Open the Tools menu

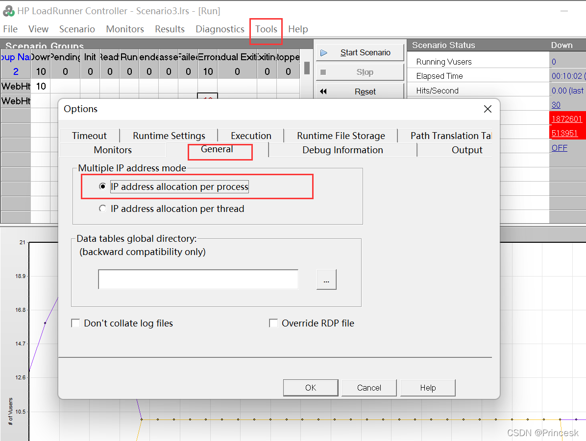pos(266,29)
